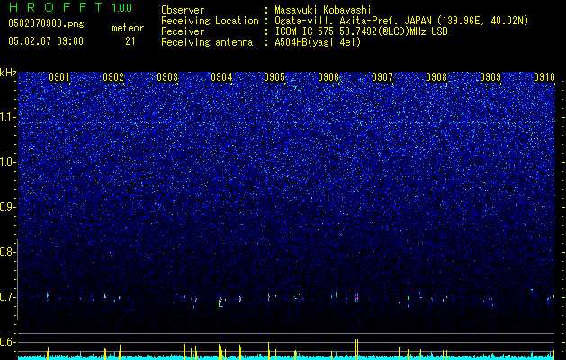
Task: Click the meteor count value 21
Action: [x=130, y=41]
